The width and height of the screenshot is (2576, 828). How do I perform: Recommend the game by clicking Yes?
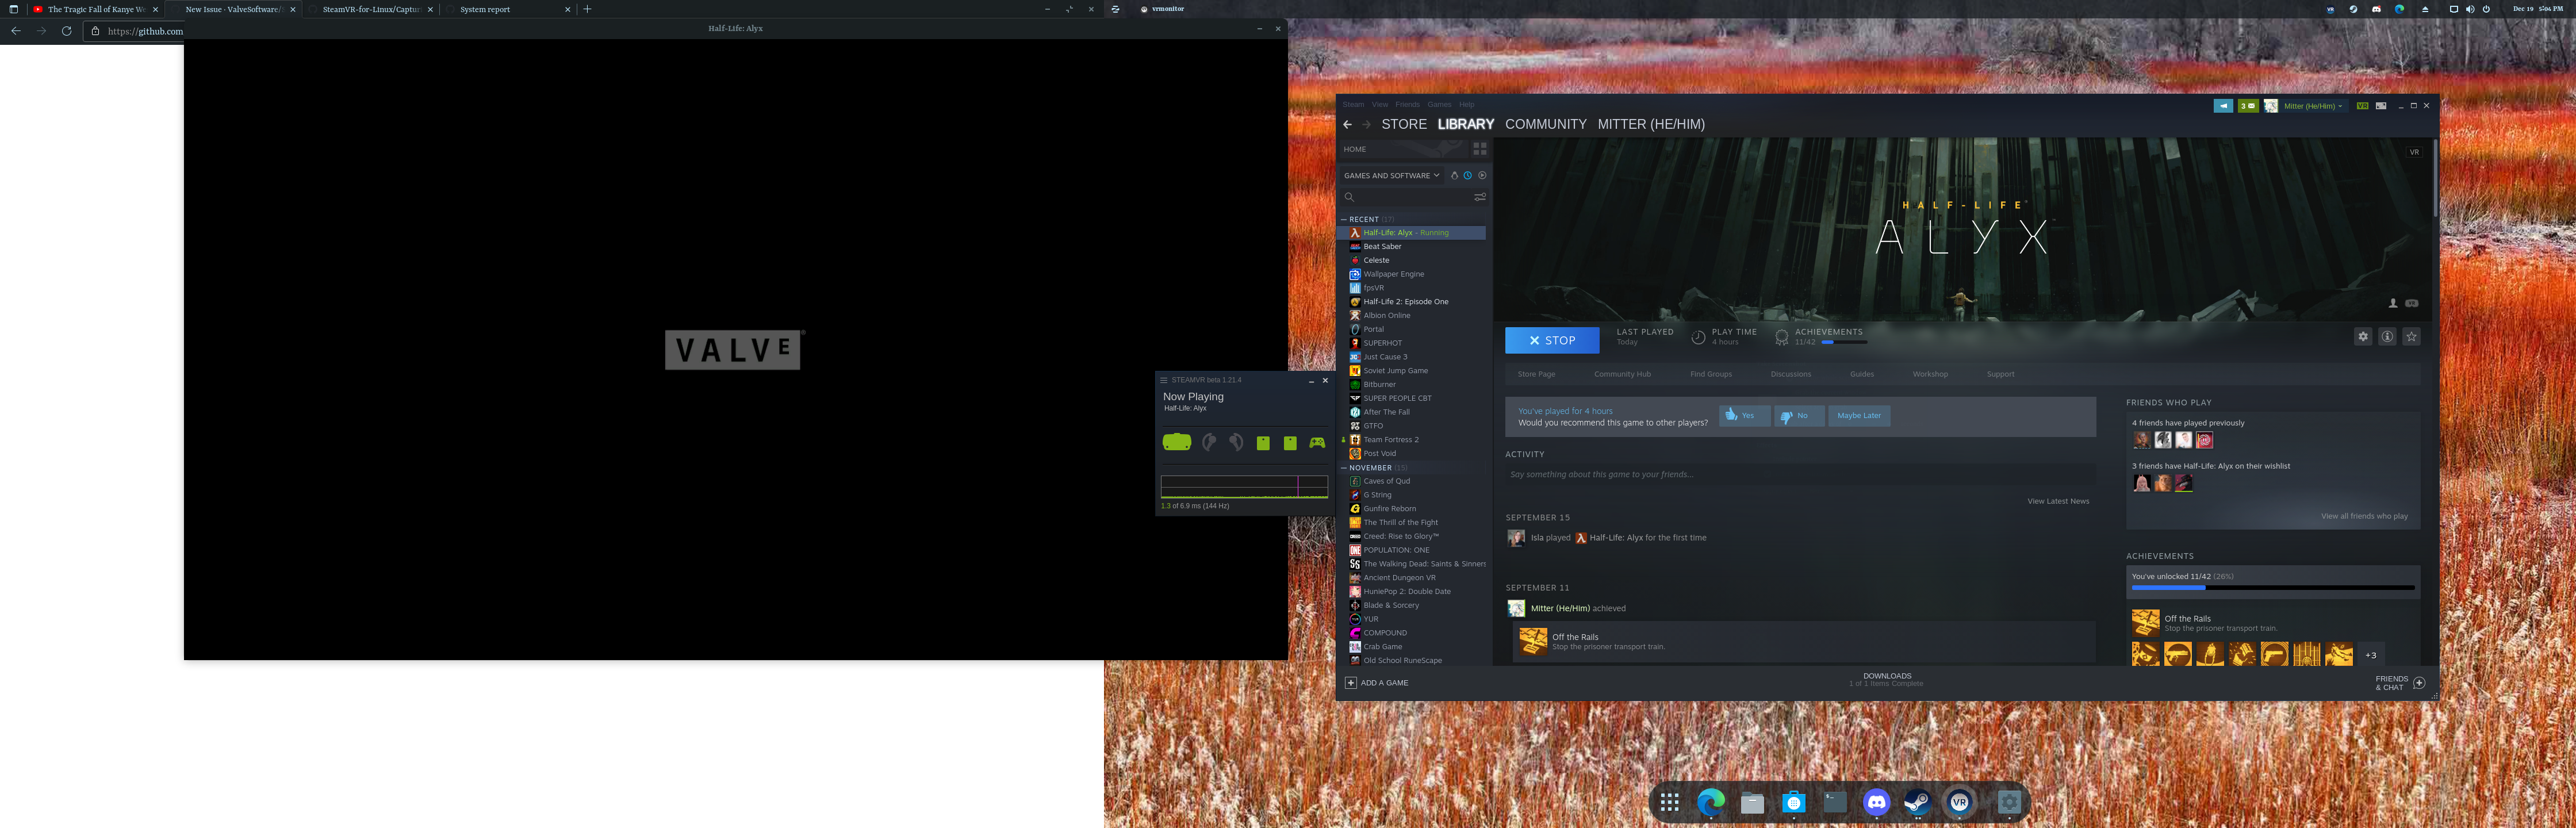coord(1745,416)
